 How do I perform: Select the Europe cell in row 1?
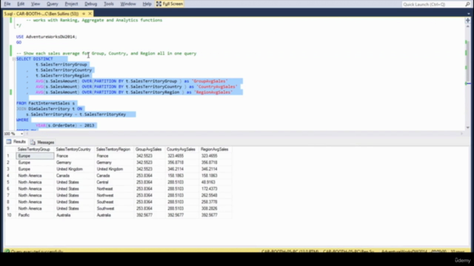(35, 156)
